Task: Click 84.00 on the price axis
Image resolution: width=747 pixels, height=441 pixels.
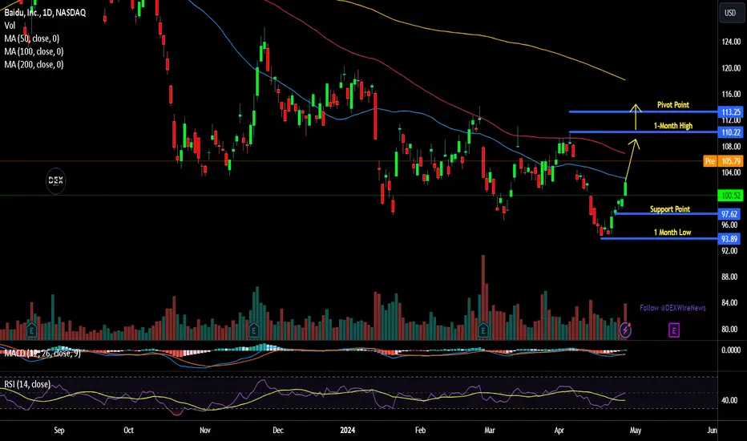Action: 731,303
